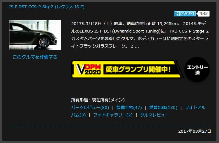Open クルマレビュー link
Screen dimensions: 219x143
point(154,115)
